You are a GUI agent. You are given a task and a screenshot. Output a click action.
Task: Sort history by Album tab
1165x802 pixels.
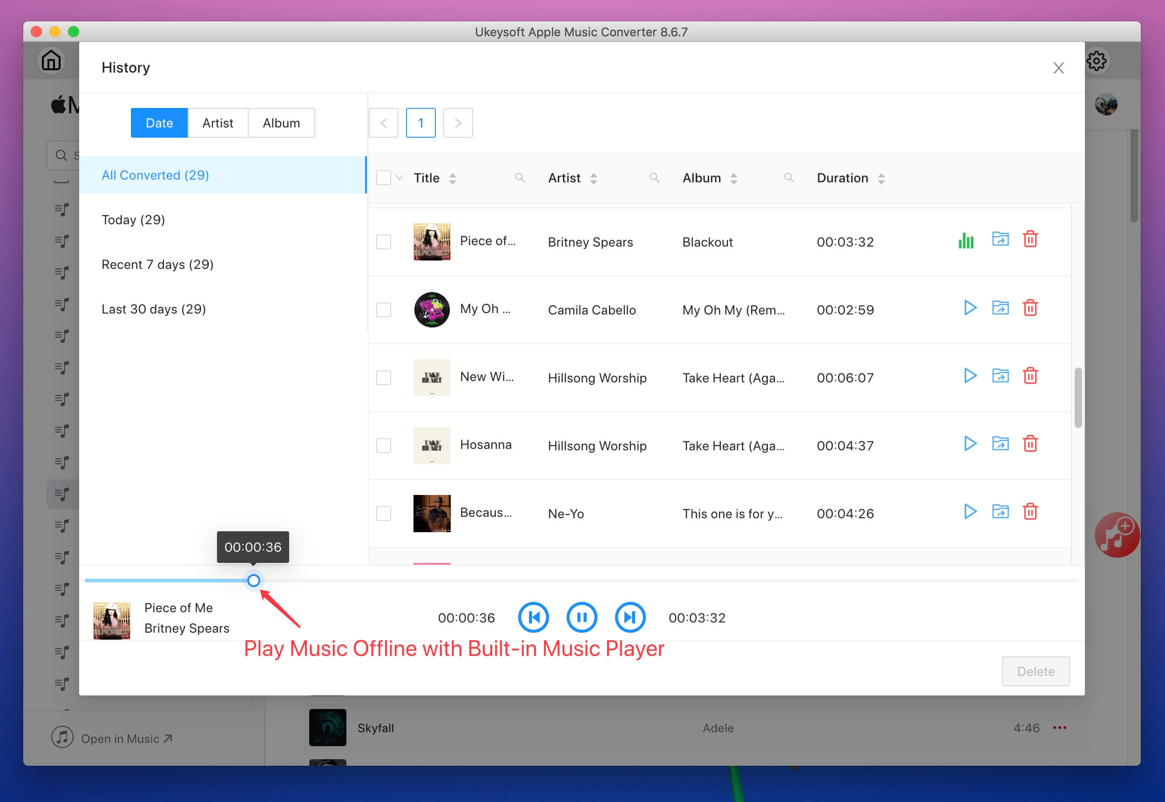click(282, 123)
